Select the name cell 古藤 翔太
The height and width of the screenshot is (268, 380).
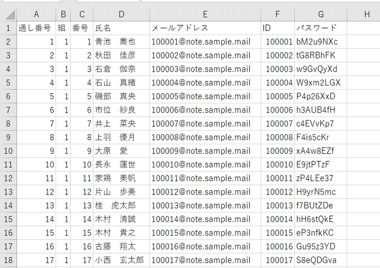click(122, 247)
